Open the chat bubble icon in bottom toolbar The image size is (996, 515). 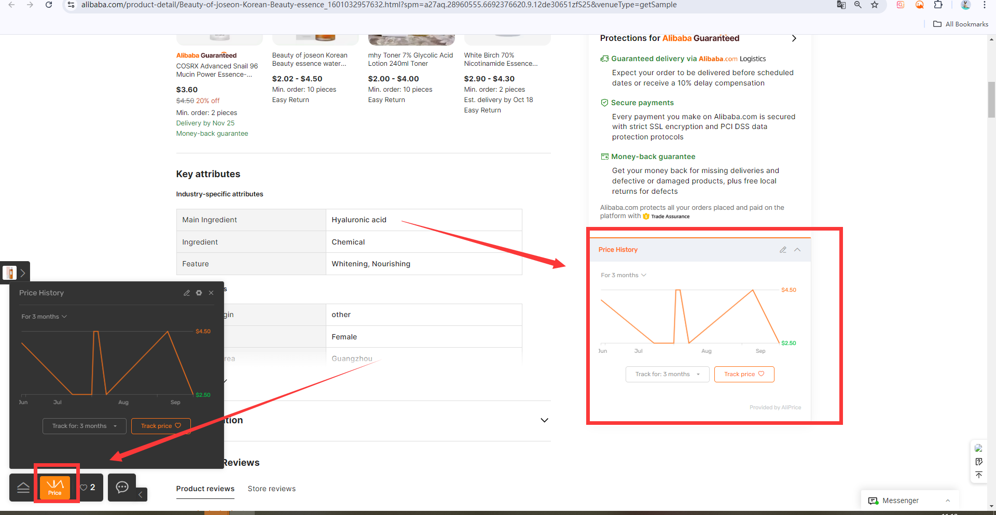[x=122, y=487]
